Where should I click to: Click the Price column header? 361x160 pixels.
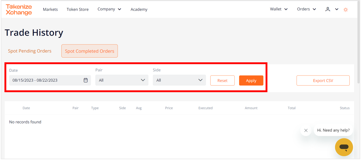(x=169, y=108)
